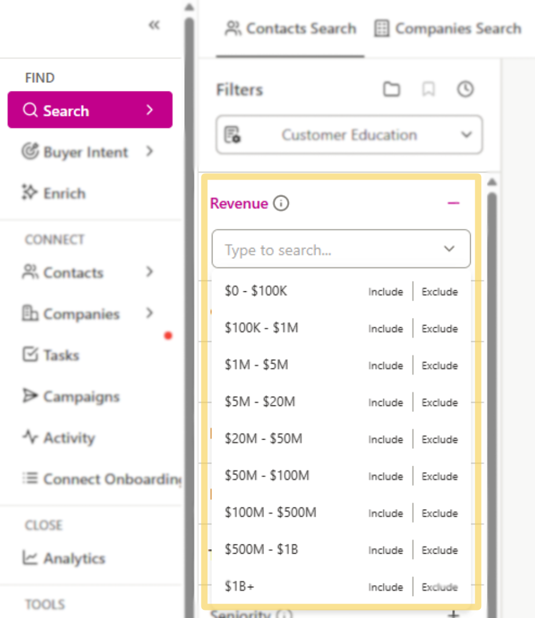Go to Campaigns in the sidebar

(x=72, y=396)
